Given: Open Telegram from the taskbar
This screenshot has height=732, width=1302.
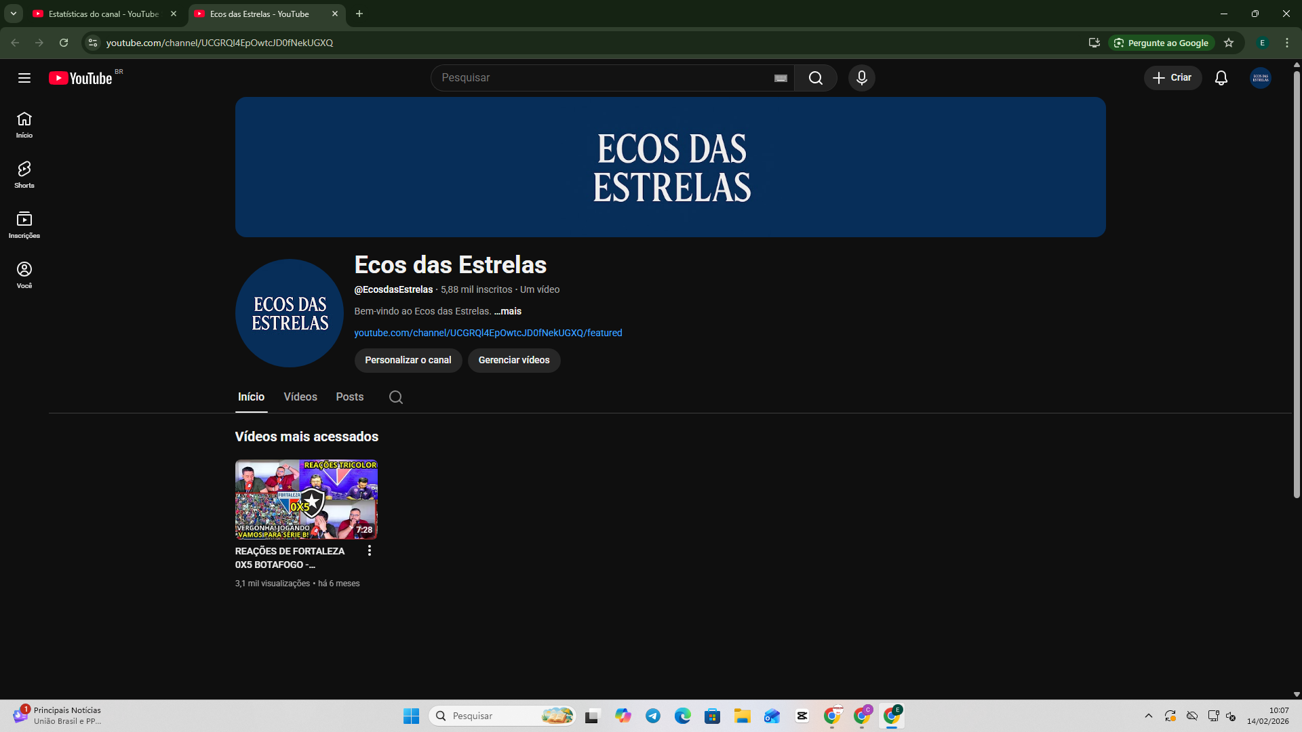Looking at the screenshot, I should (x=653, y=716).
